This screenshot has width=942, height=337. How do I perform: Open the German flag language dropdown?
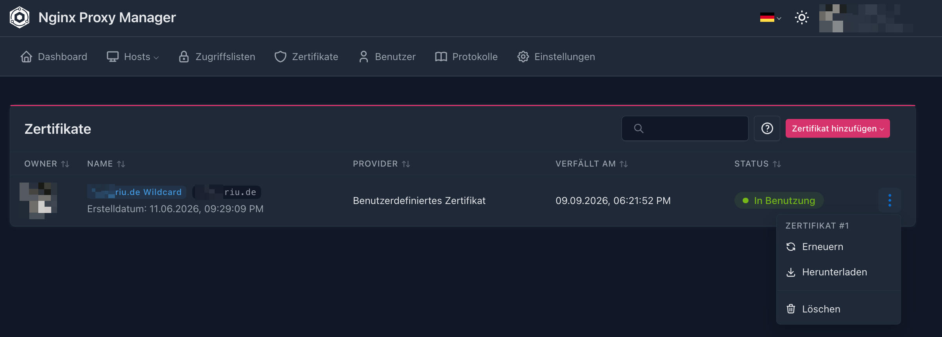(x=770, y=18)
